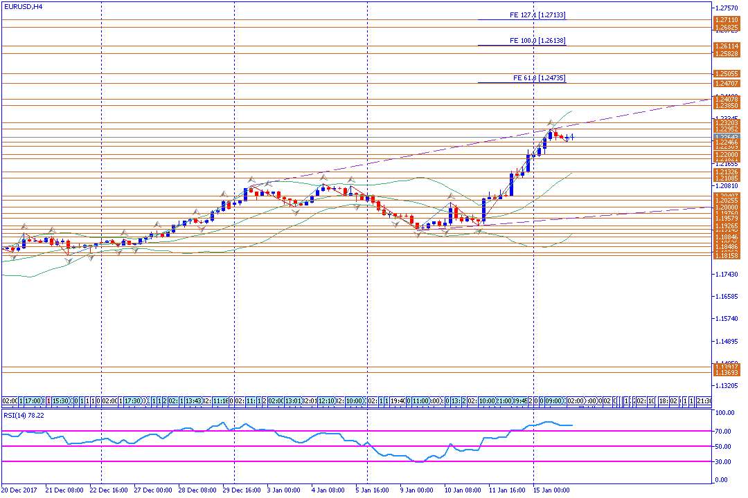Click the 1.13693 orange price tag
The image size is (748, 498).
[727, 373]
